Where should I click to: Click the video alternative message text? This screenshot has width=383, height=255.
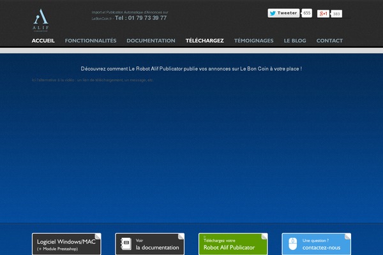tap(93, 80)
